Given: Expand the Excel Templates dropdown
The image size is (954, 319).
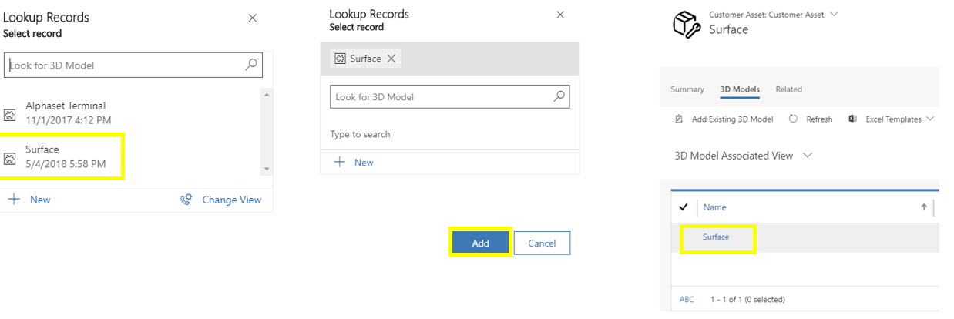Looking at the screenshot, I should pyautogui.click(x=930, y=119).
